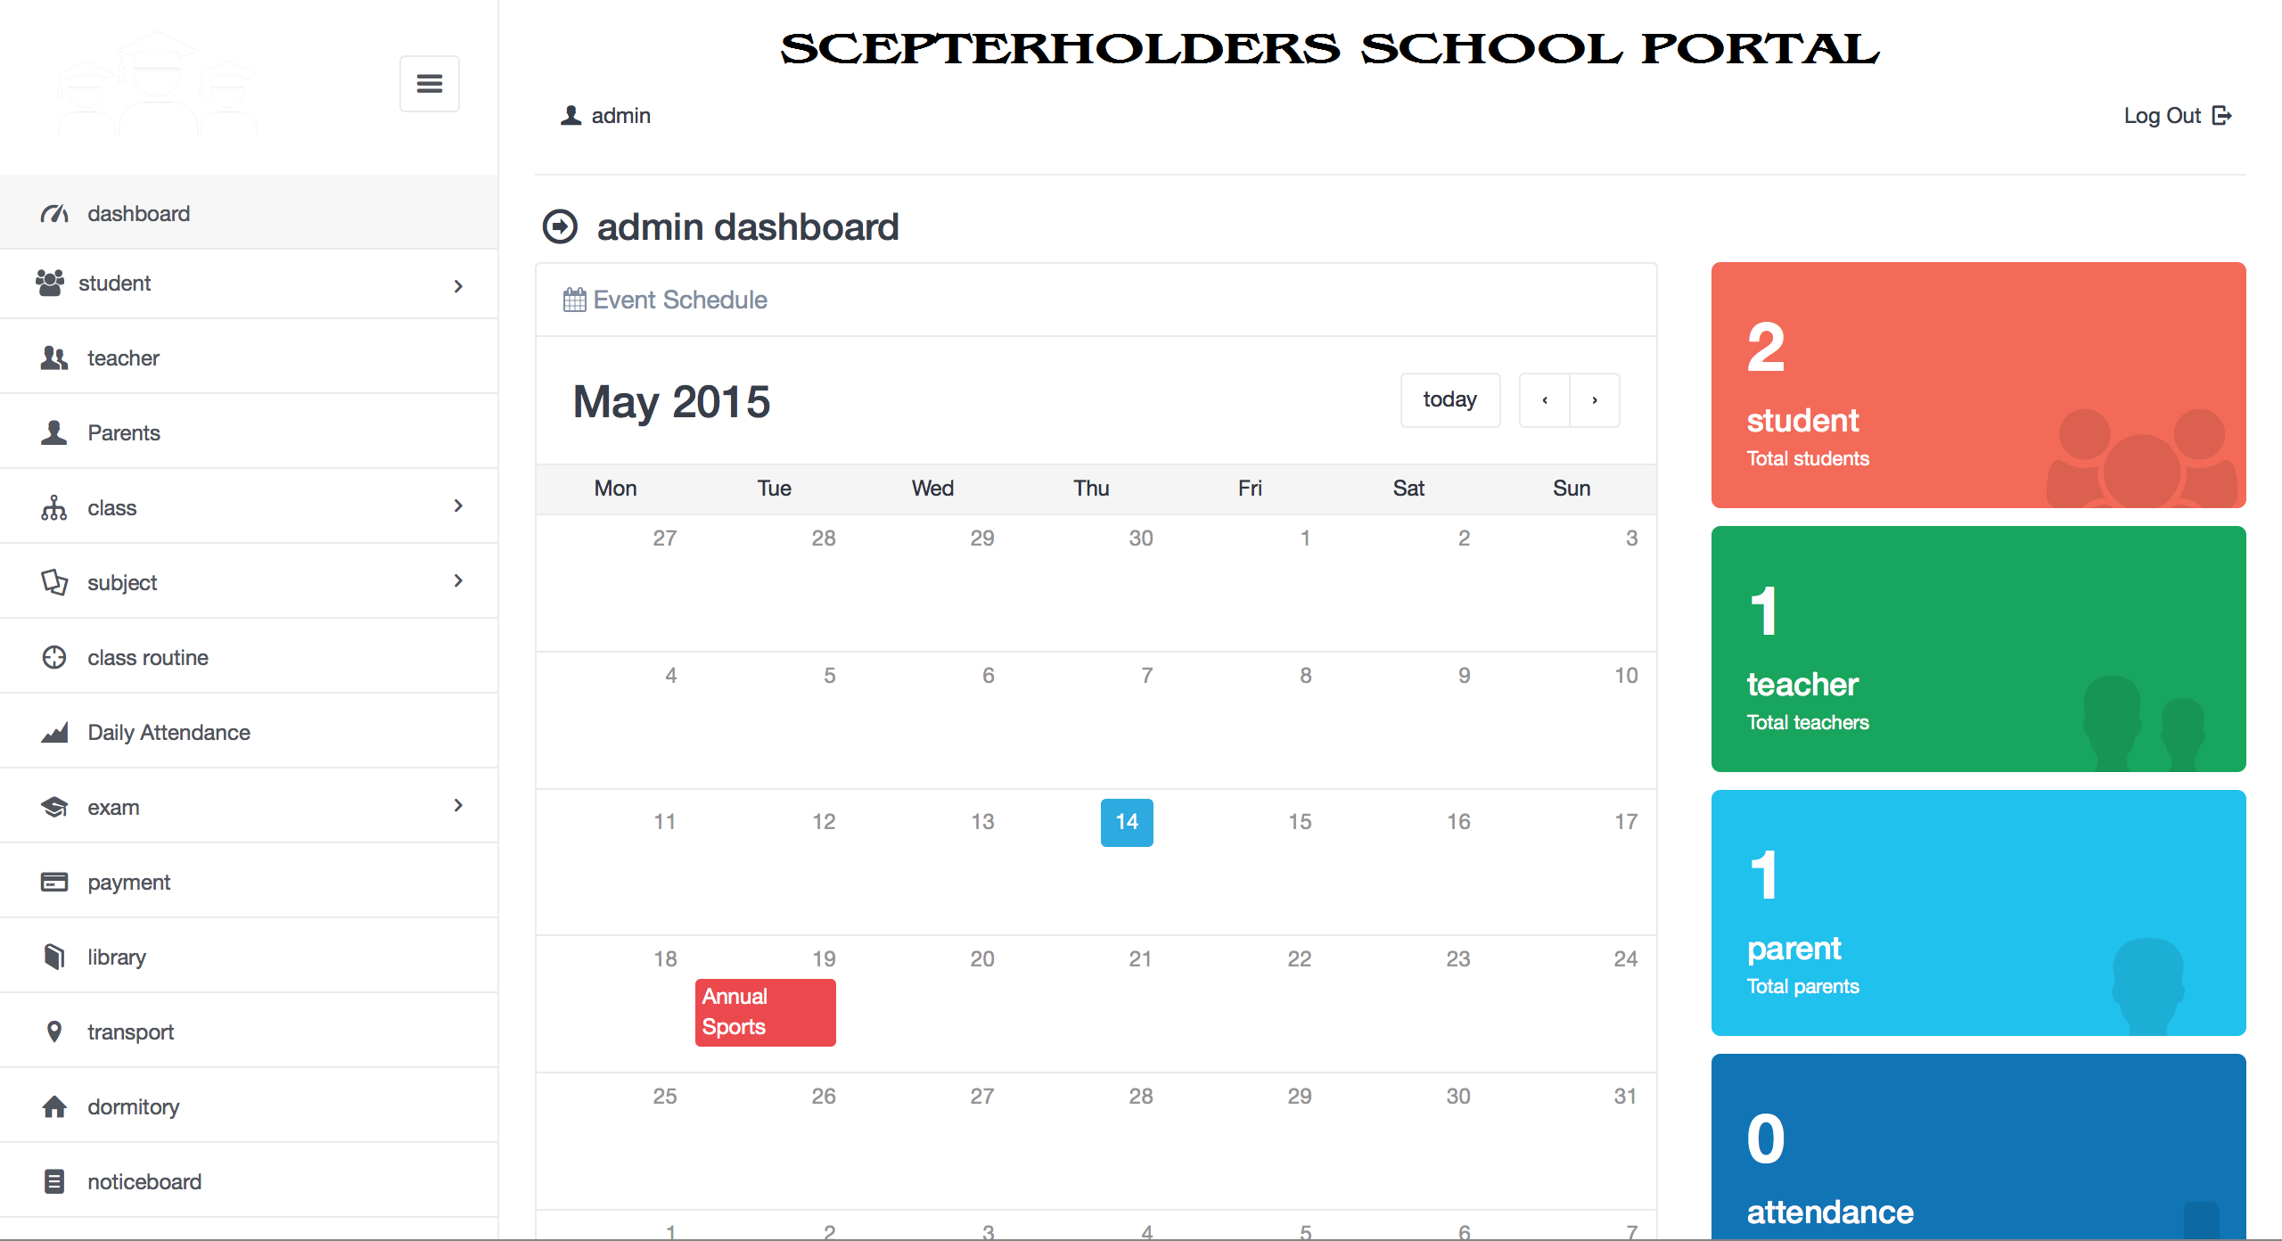The image size is (2282, 1241).
Task: Click the Daily Attendance chart icon
Action: pyautogui.click(x=54, y=732)
